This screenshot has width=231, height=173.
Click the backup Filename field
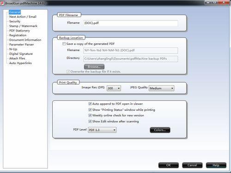tap(131, 50)
